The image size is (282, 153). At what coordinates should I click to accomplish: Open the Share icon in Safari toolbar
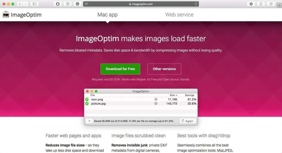261,4
